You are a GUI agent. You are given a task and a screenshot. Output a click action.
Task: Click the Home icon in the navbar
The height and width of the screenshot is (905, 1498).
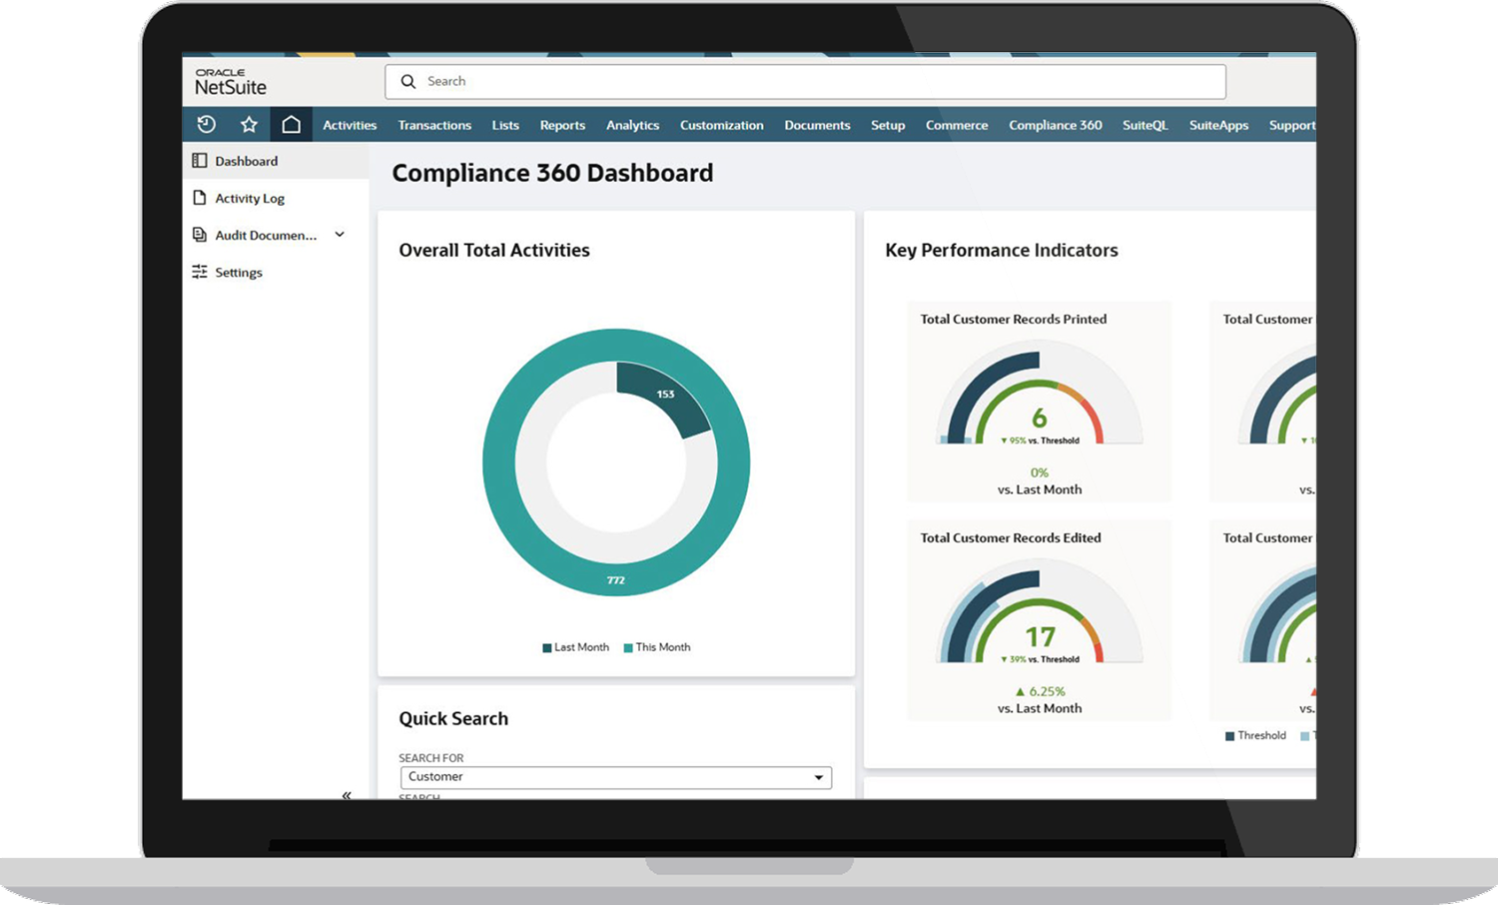coord(292,124)
